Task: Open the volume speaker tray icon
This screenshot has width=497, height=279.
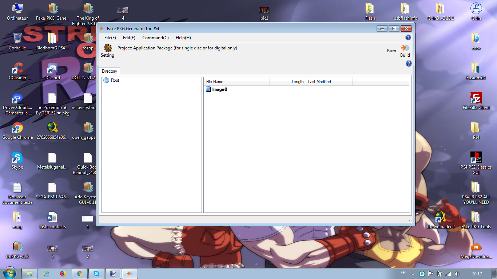Action: click(x=457, y=274)
